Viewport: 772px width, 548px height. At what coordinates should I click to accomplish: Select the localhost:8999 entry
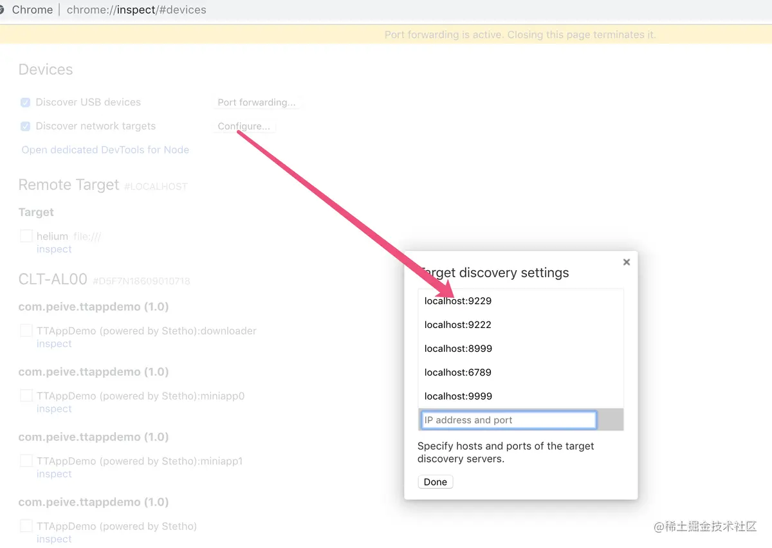[520, 349]
